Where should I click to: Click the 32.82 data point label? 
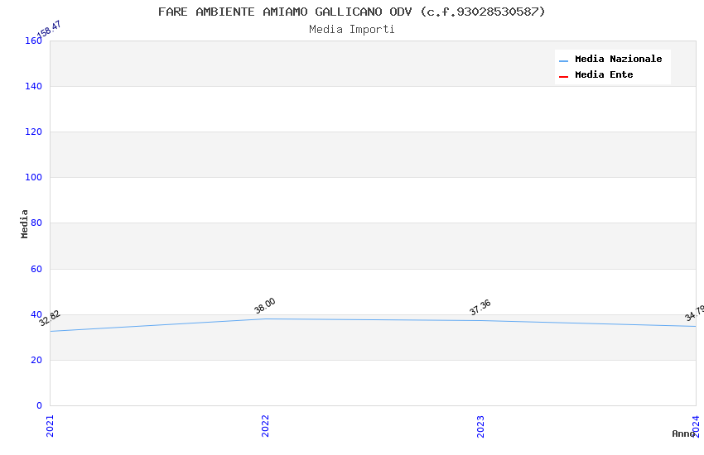coord(50,318)
